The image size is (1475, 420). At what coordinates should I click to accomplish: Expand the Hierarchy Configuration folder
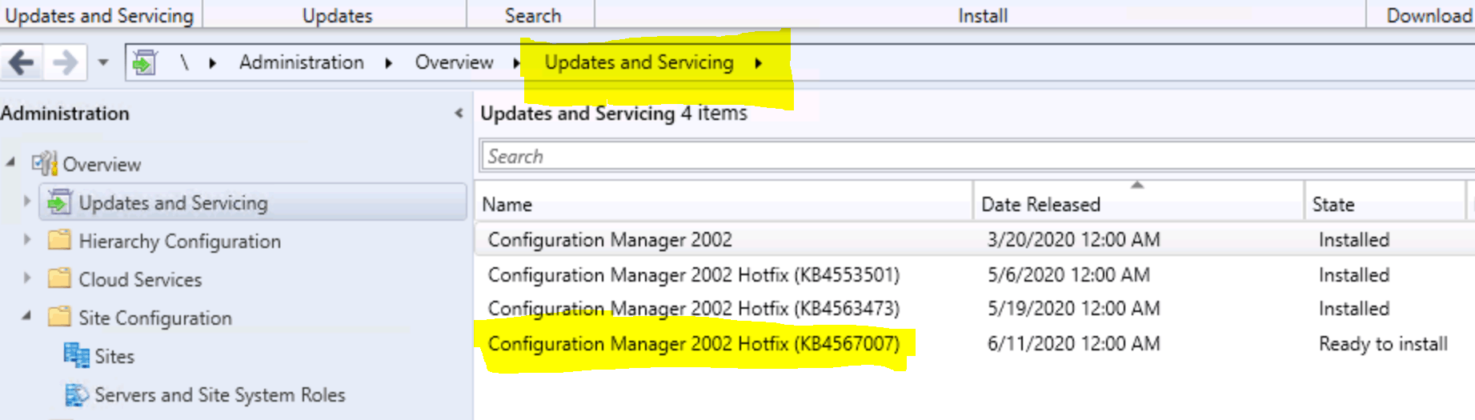[26, 239]
